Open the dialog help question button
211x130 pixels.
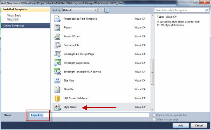196,2
